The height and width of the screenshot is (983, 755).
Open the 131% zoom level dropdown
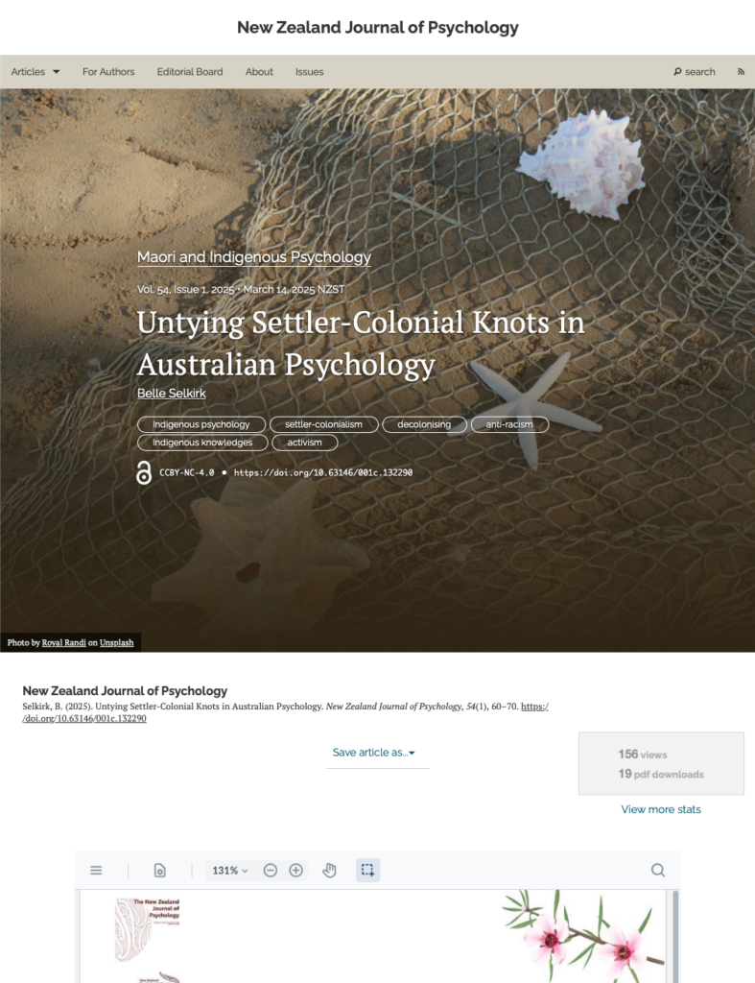click(x=230, y=870)
